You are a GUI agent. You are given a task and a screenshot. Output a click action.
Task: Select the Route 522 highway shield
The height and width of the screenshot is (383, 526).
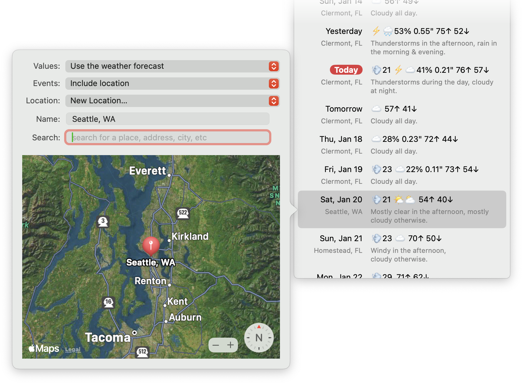pos(183,213)
